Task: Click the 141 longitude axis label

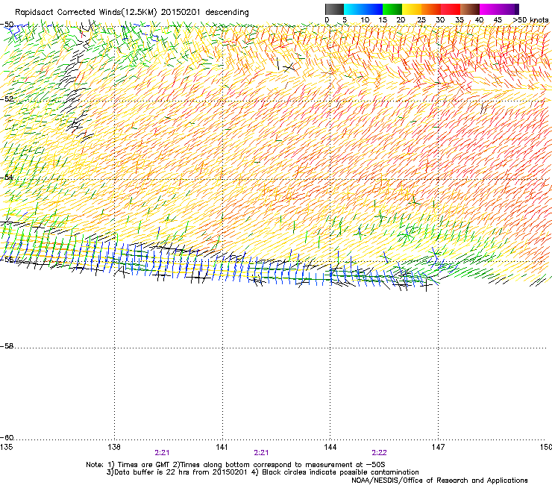Action: point(222,447)
